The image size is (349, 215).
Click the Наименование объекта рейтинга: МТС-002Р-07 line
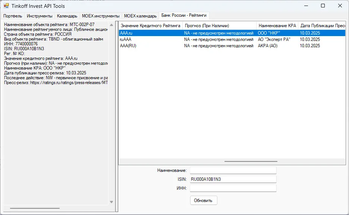(x=49, y=25)
